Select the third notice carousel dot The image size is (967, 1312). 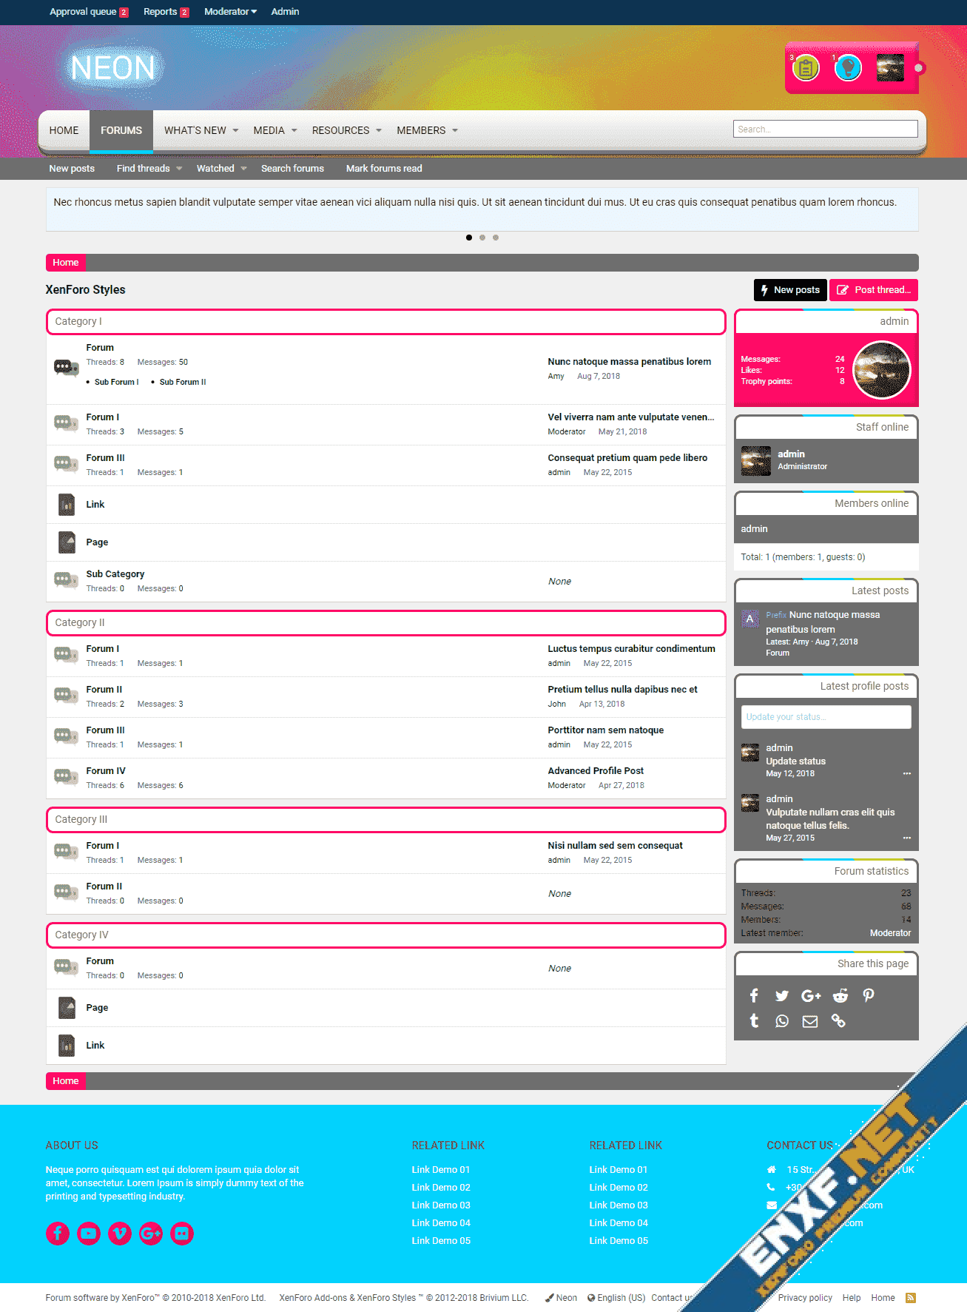(x=496, y=238)
